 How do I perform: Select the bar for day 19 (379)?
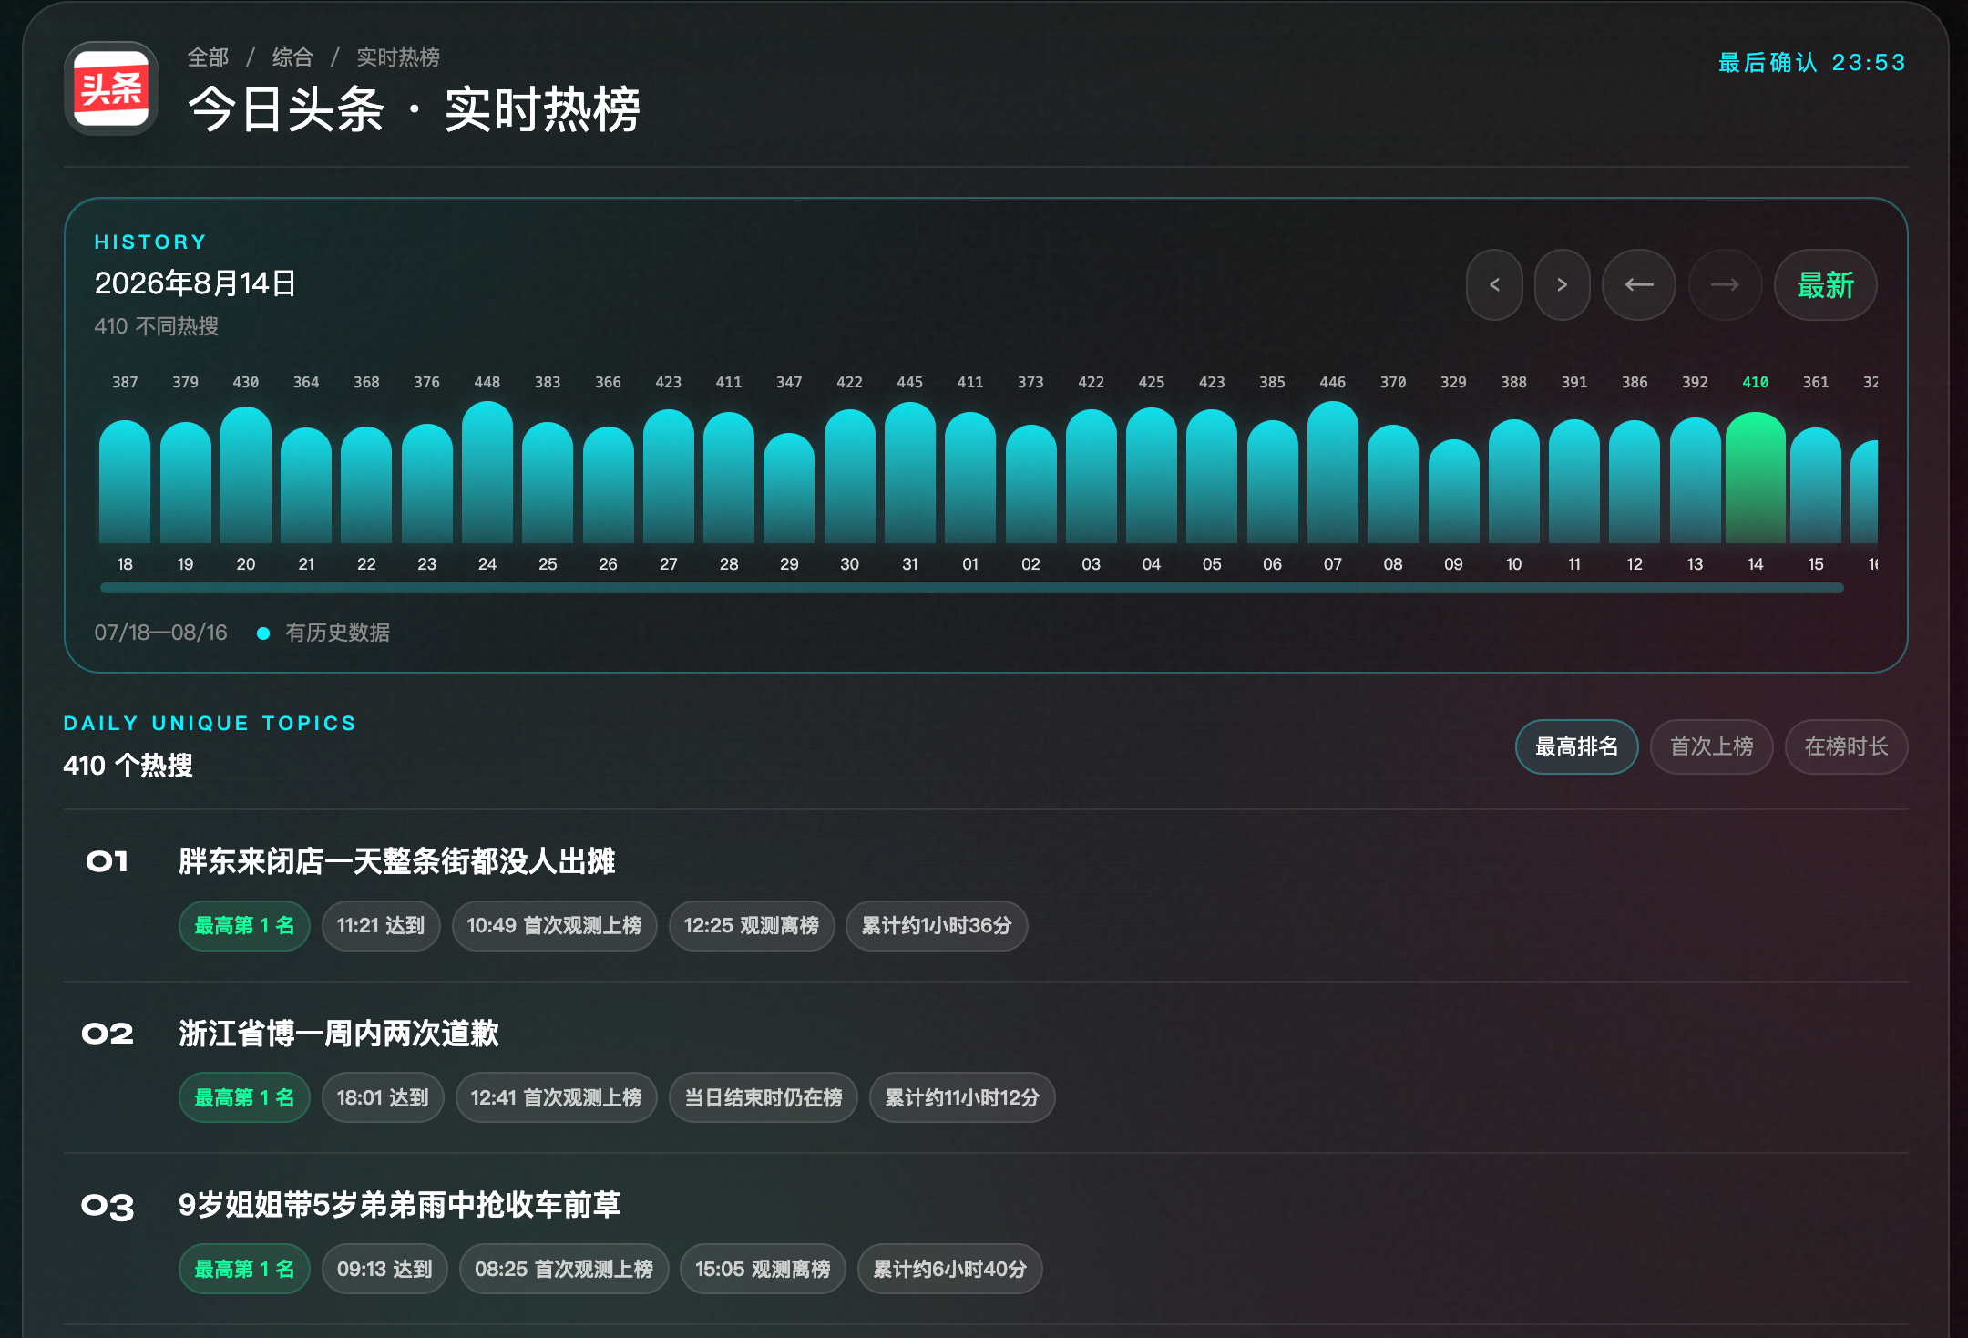click(x=185, y=482)
